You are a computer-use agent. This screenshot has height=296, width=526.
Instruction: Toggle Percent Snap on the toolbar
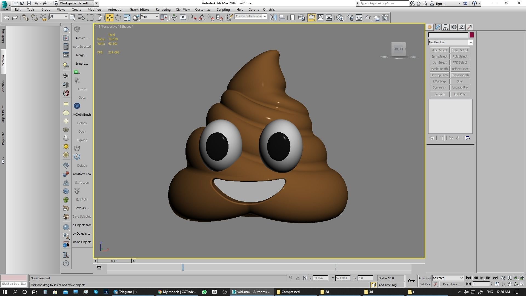[x=211, y=18]
